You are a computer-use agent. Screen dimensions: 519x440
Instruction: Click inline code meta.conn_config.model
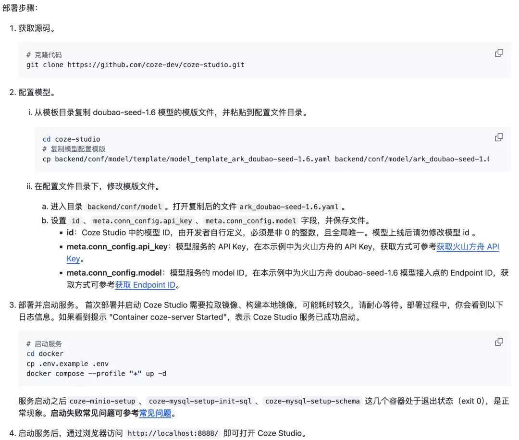click(x=250, y=220)
